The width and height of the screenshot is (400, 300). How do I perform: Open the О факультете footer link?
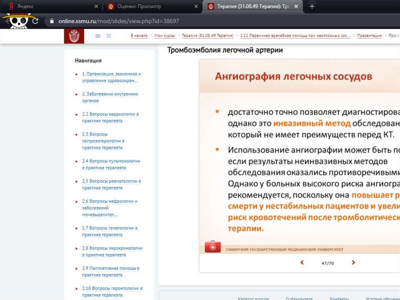tap(299, 298)
